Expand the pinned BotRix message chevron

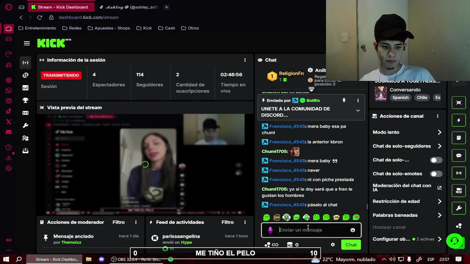(358, 110)
